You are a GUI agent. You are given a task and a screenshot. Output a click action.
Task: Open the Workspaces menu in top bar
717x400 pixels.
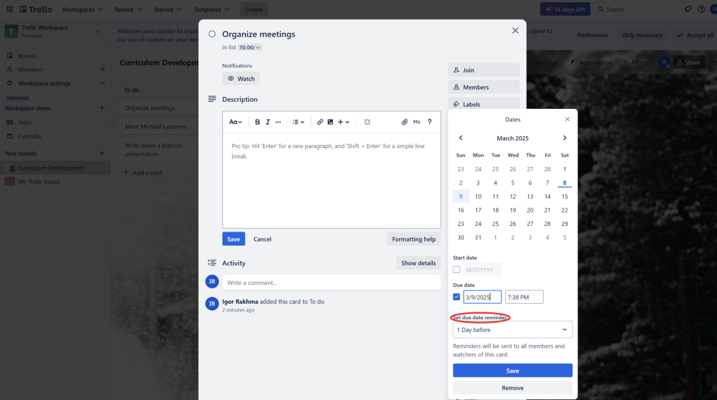click(x=82, y=9)
